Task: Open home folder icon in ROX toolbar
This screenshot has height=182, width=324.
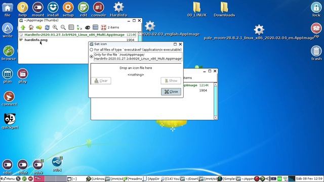Action: coord(31,27)
